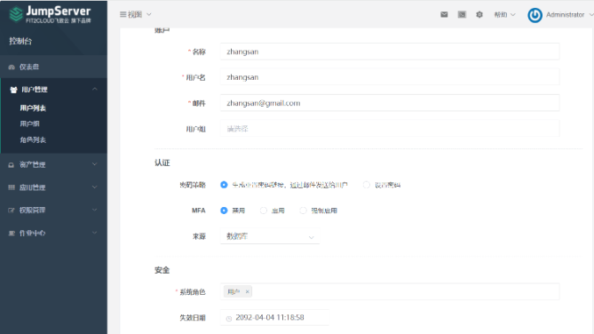Select MFA enabled radio option
Image resolution: width=594 pixels, height=334 pixels.
[x=264, y=211]
